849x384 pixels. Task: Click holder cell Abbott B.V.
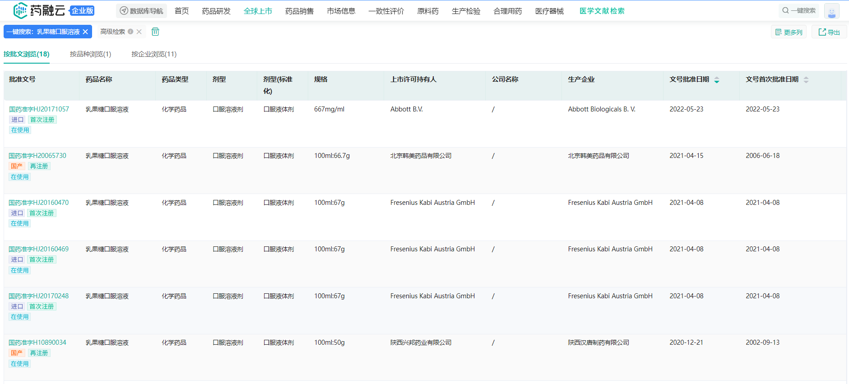tap(407, 109)
